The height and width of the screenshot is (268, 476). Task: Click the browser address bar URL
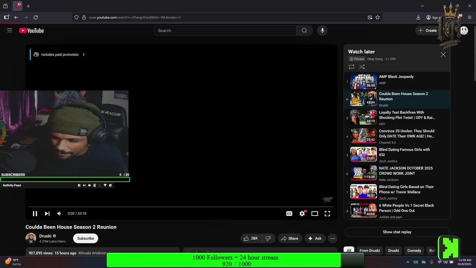[135, 17]
